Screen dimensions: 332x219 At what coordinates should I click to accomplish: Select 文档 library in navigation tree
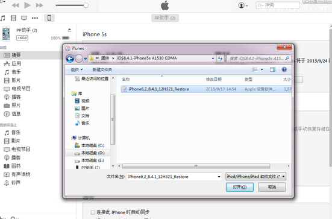pyautogui.click(x=83, y=116)
